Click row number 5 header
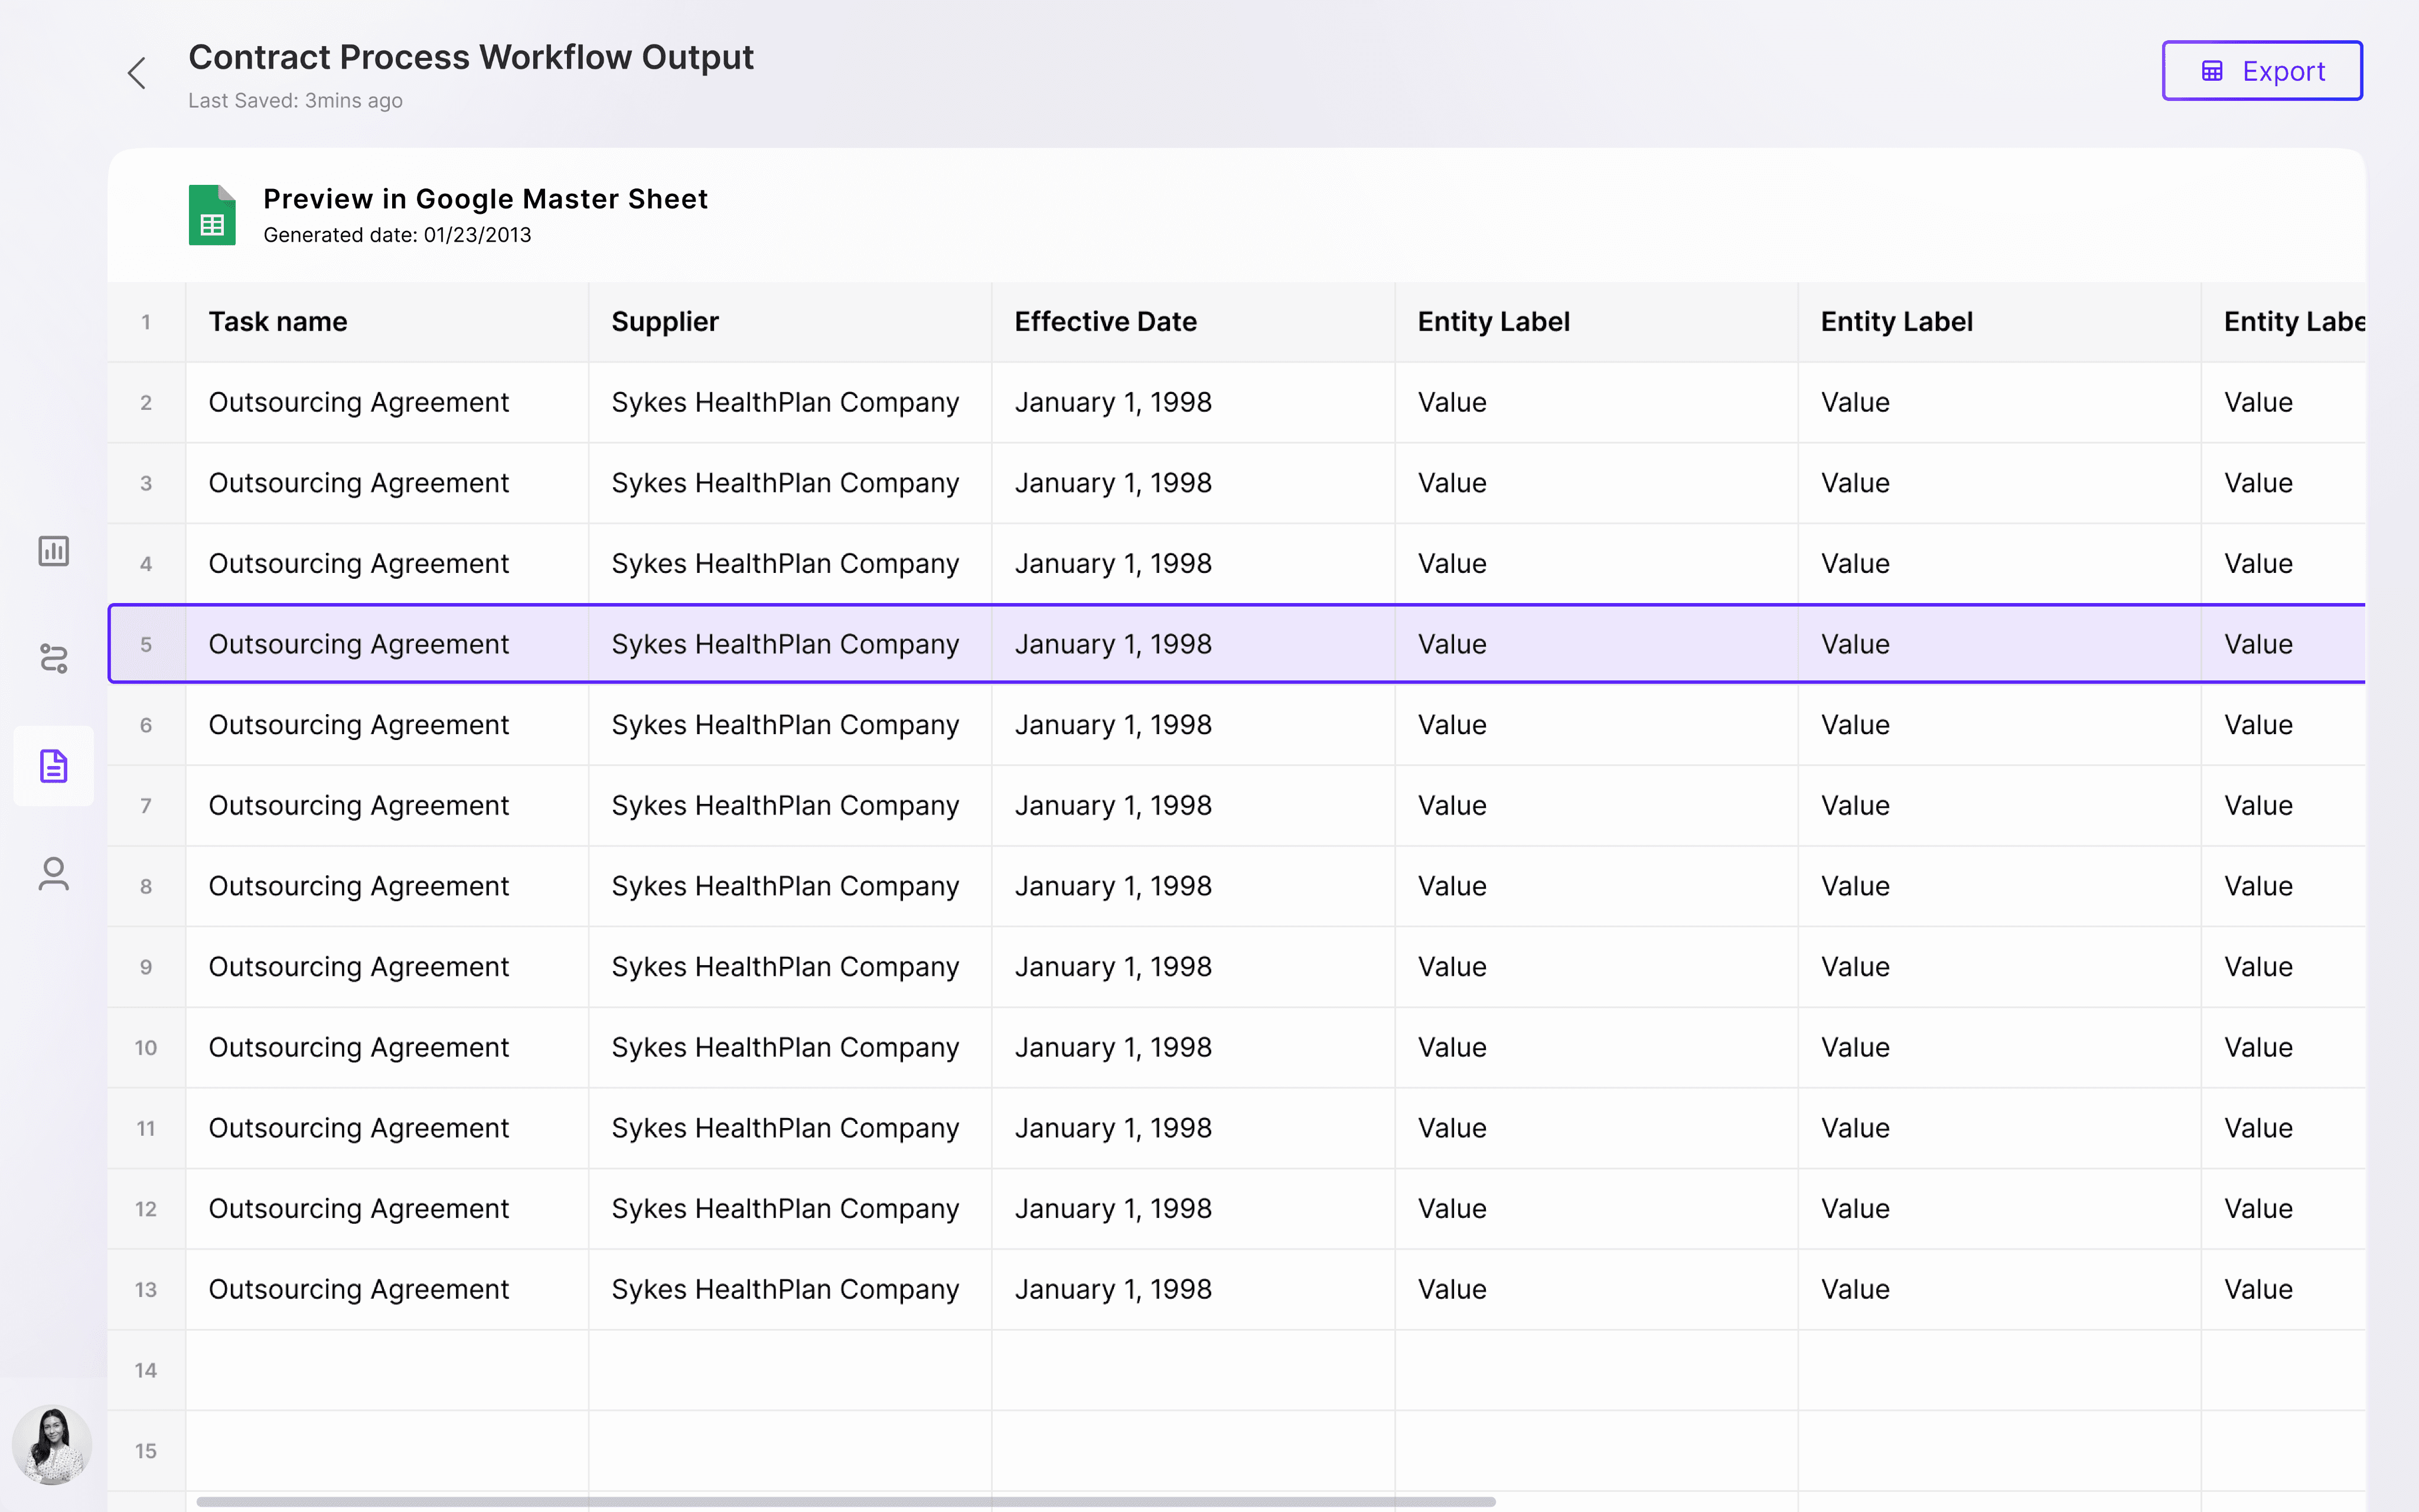 (146, 645)
